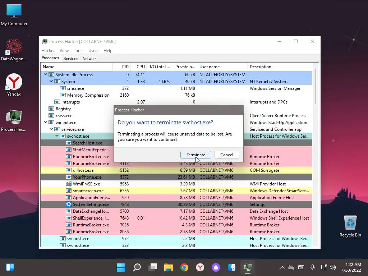Show hidden system tray icons

(x=282, y=267)
